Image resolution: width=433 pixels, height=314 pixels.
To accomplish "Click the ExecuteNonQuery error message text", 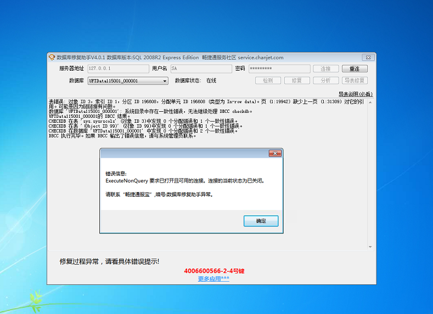I will (185, 181).
